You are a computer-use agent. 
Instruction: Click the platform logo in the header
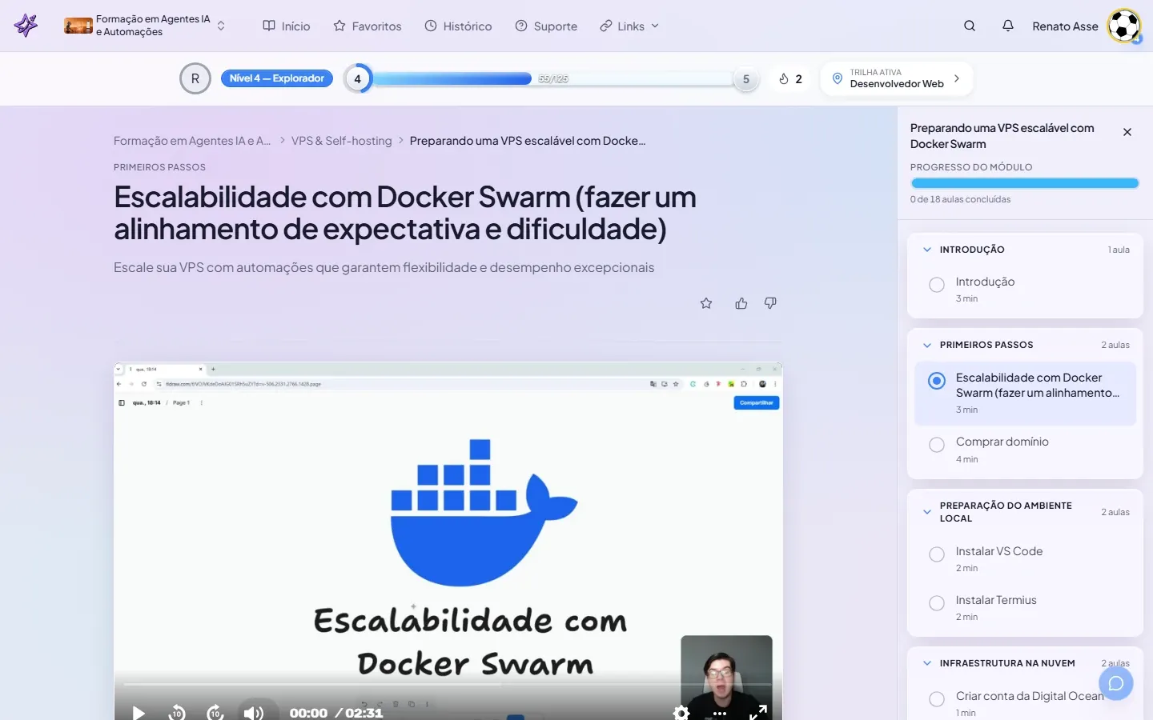26,26
